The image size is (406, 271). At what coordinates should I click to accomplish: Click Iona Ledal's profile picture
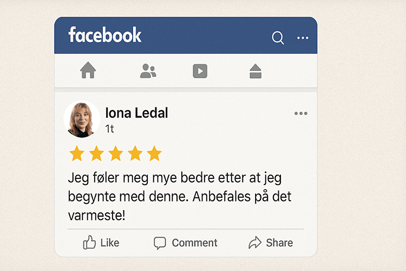point(82,119)
